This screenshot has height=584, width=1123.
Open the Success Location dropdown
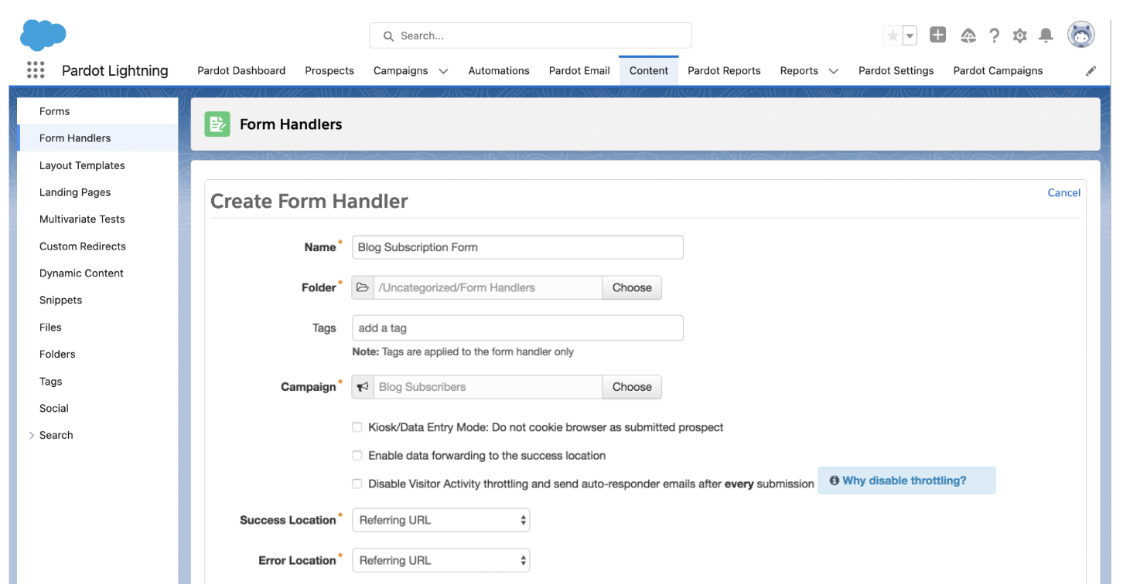click(x=441, y=520)
